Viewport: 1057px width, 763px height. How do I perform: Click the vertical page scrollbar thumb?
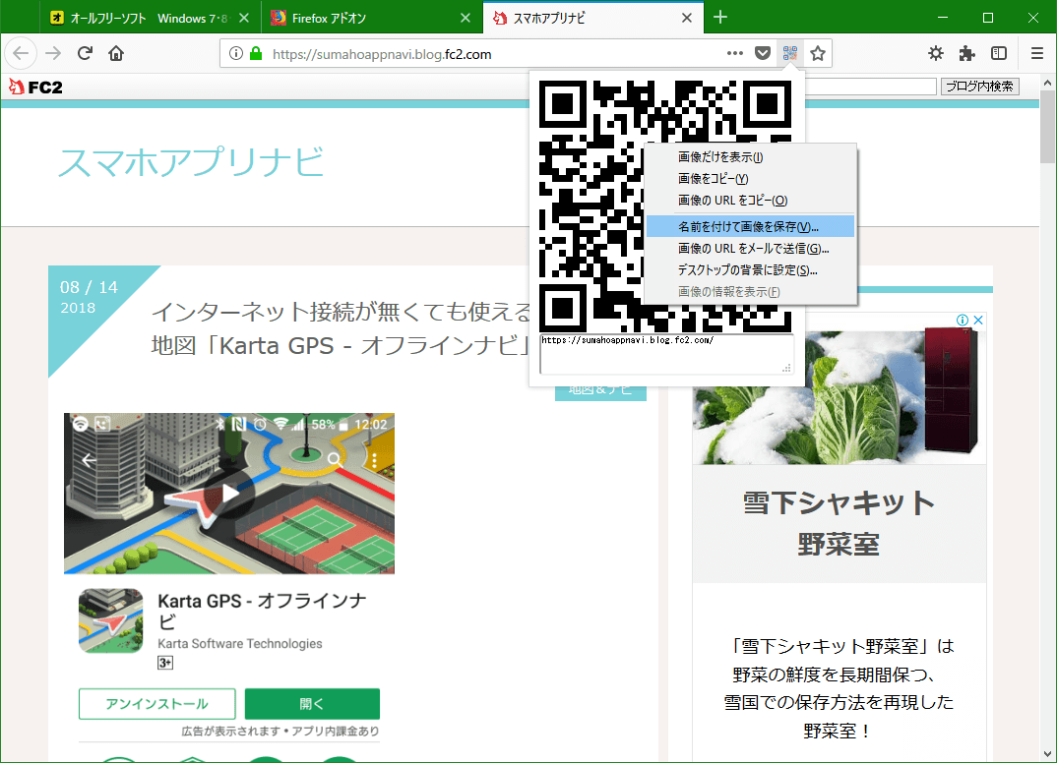(1047, 127)
